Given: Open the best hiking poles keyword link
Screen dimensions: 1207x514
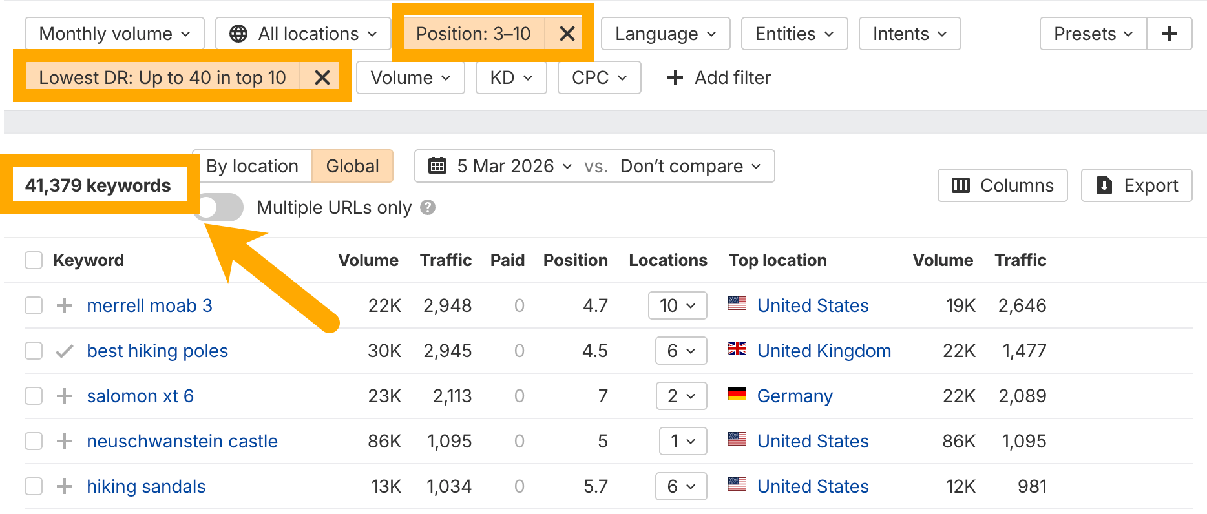Looking at the screenshot, I should [x=157, y=351].
